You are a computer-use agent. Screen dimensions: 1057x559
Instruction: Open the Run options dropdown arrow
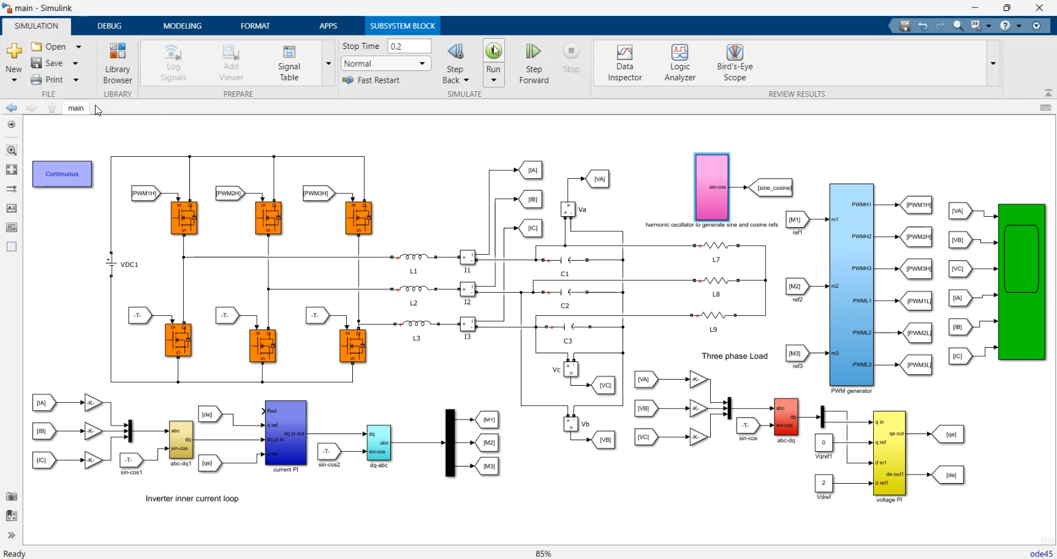click(493, 80)
